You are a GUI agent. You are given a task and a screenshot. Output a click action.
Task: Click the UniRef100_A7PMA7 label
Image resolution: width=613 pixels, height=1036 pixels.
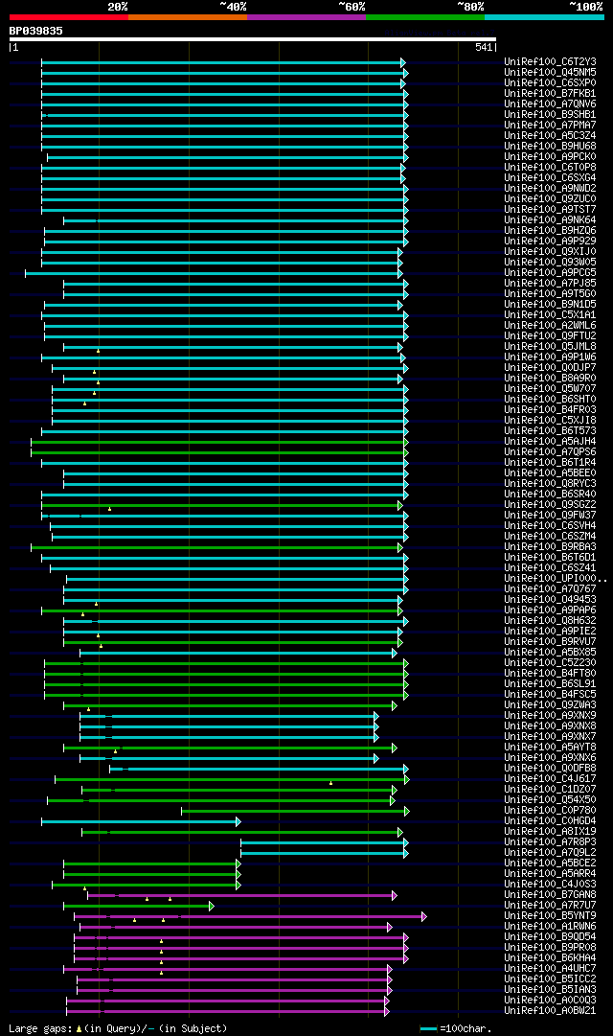(x=550, y=126)
